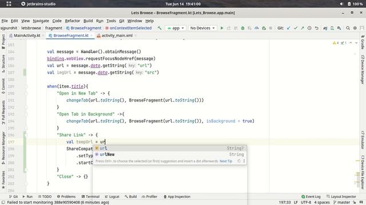The width and height of the screenshot is (366, 205).
Task: Click Sync Project with Gradle Files icon
Action: point(325,28)
